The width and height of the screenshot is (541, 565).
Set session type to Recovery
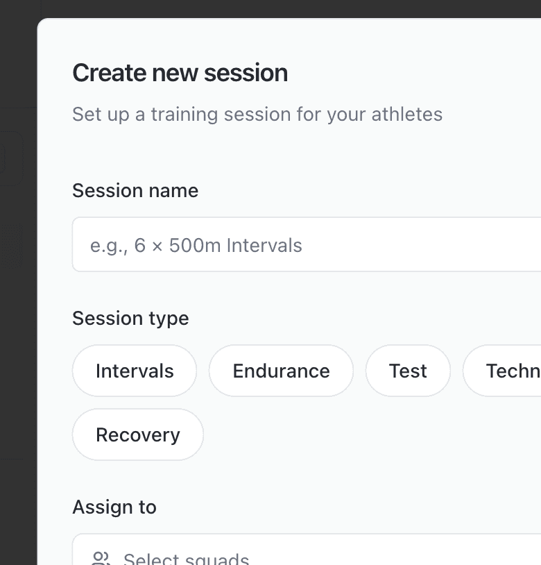click(138, 435)
